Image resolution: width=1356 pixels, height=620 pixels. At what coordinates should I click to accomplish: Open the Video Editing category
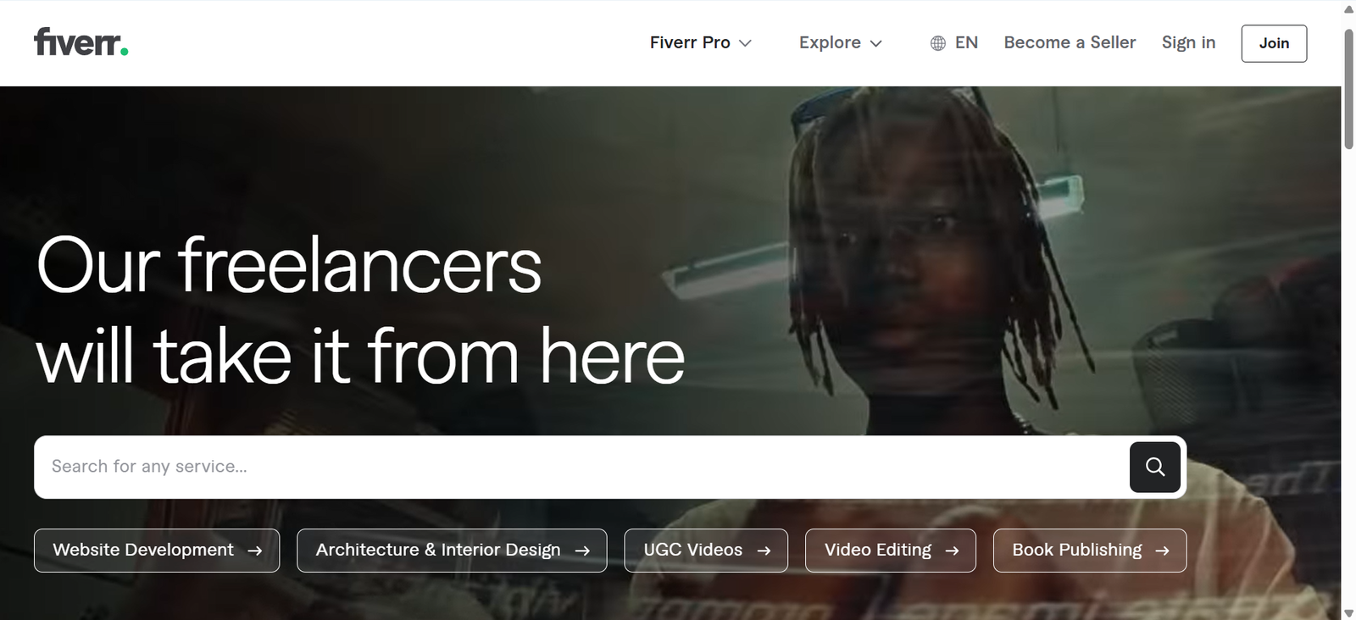point(891,551)
